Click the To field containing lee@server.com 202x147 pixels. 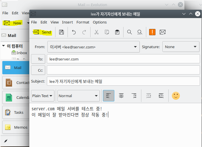[123, 59]
